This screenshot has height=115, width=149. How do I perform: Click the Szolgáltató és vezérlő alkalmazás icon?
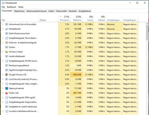pyautogui.click(x=7, y=107)
